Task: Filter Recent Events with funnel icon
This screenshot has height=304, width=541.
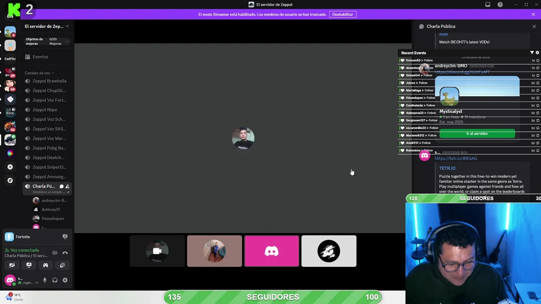Action: pos(532,53)
